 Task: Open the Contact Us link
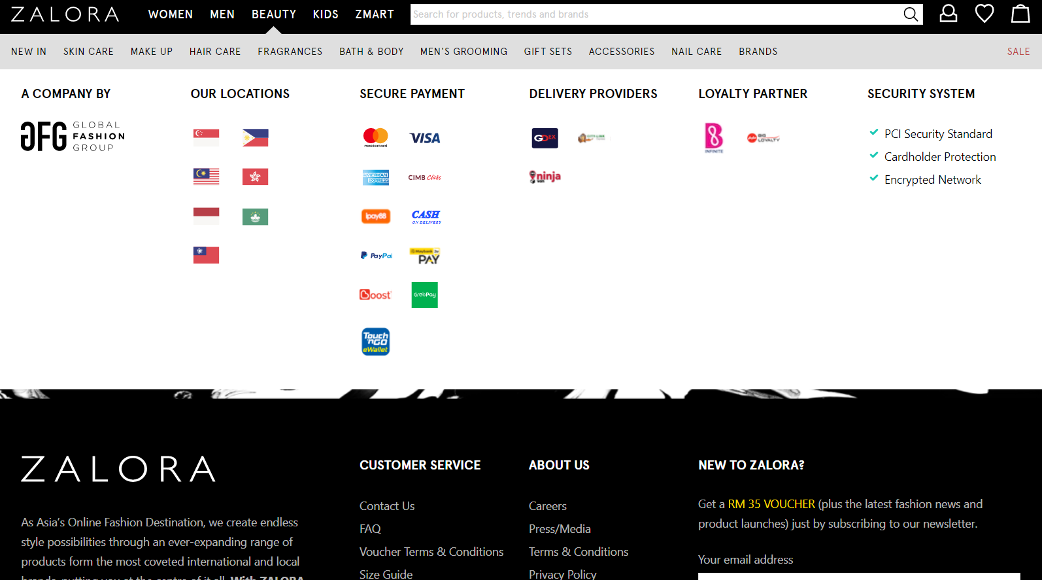click(387, 506)
